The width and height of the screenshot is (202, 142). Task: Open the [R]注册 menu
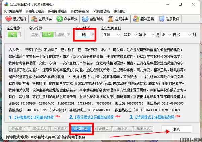[x=120, y=11]
